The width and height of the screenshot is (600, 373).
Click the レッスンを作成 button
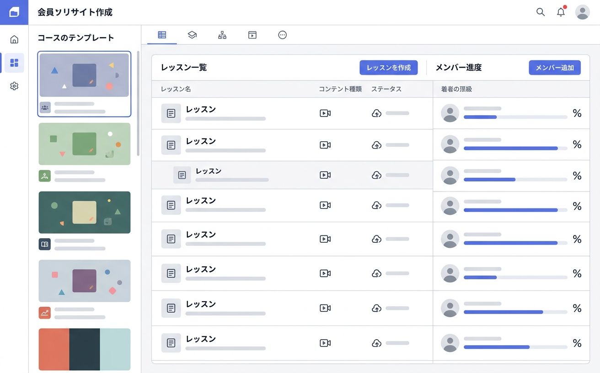389,68
